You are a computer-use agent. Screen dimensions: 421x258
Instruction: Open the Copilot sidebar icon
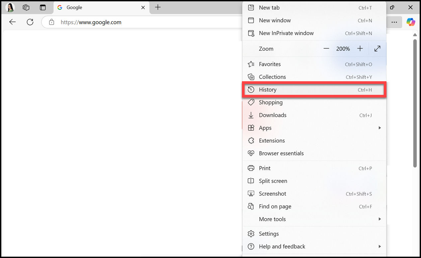(x=411, y=22)
